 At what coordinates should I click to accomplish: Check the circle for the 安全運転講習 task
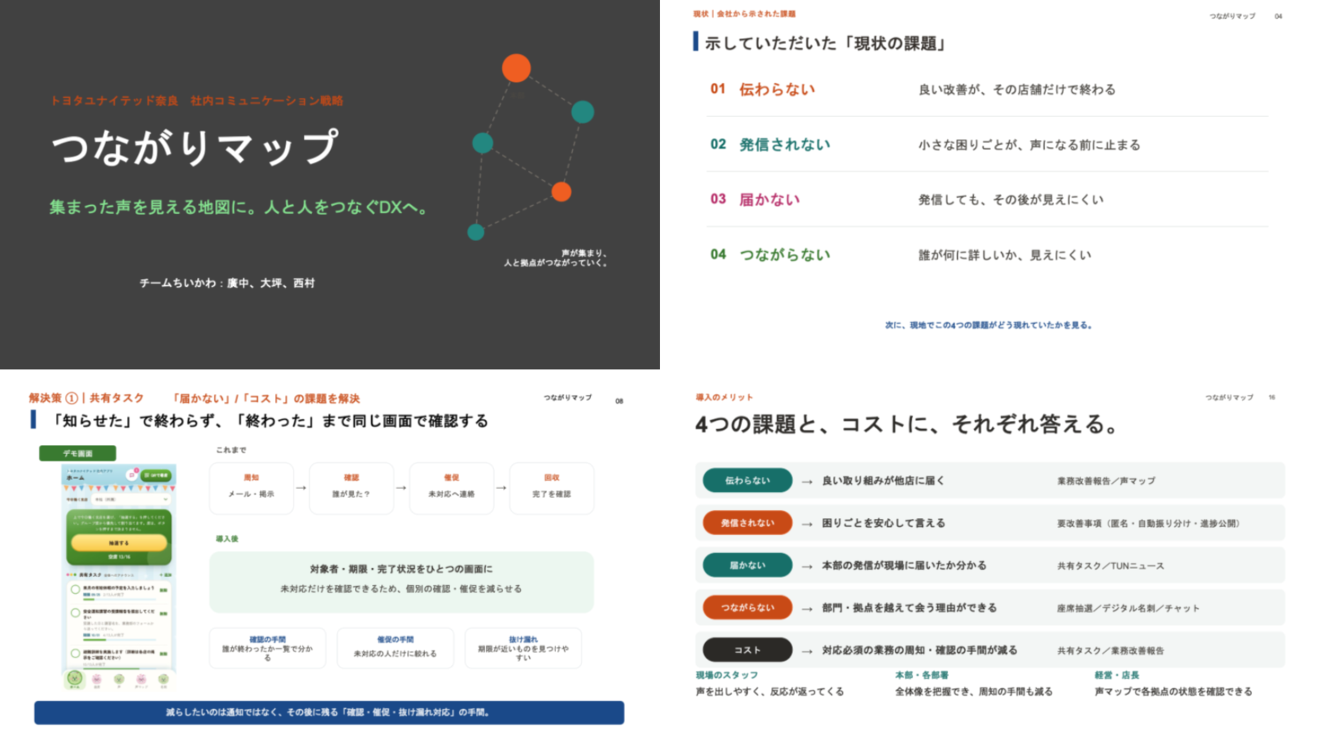coord(76,612)
